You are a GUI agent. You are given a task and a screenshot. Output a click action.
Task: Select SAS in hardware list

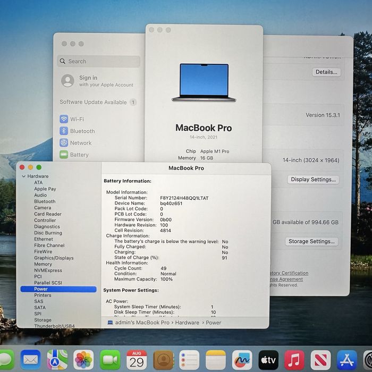pos(39,301)
